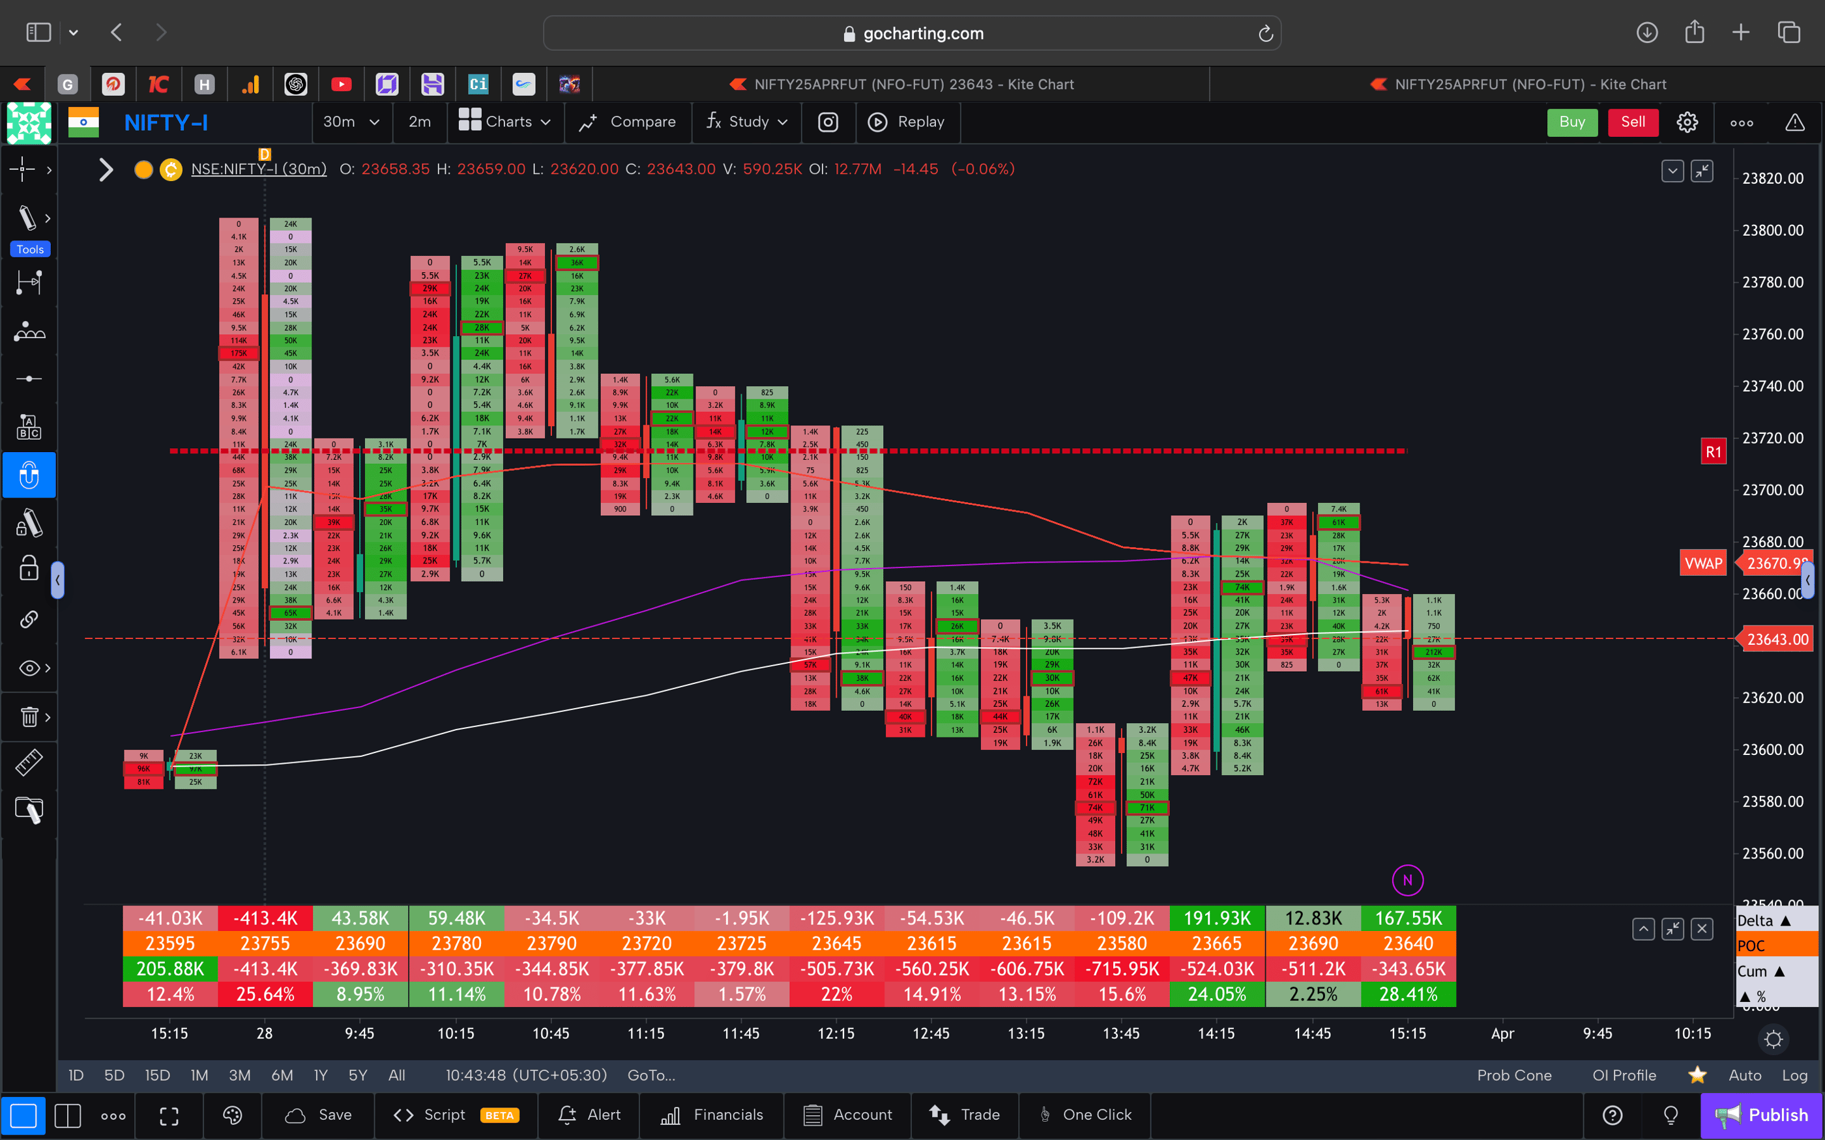
Task: Toggle the Magnet snap tool
Action: (29, 475)
